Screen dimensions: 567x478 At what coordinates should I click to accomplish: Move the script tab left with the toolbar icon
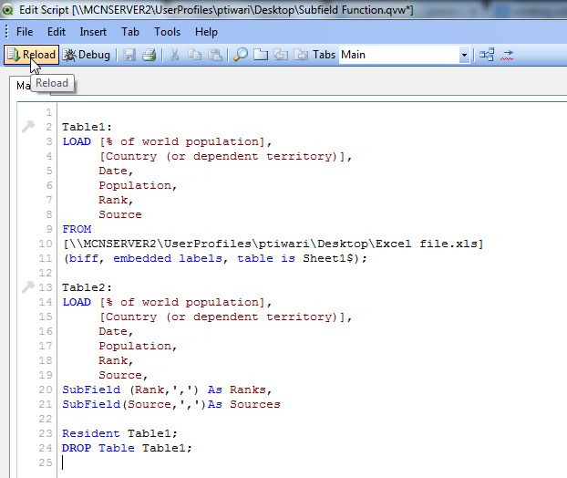(281, 55)
